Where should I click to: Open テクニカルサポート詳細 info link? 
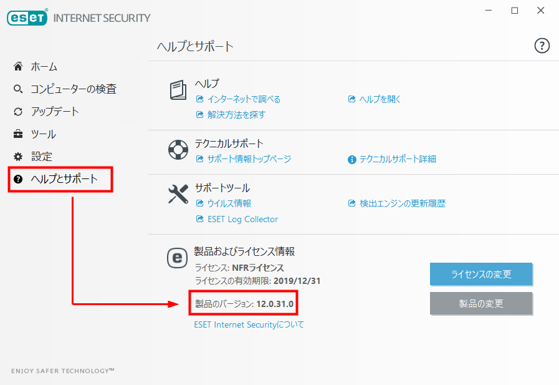(398, 159)
